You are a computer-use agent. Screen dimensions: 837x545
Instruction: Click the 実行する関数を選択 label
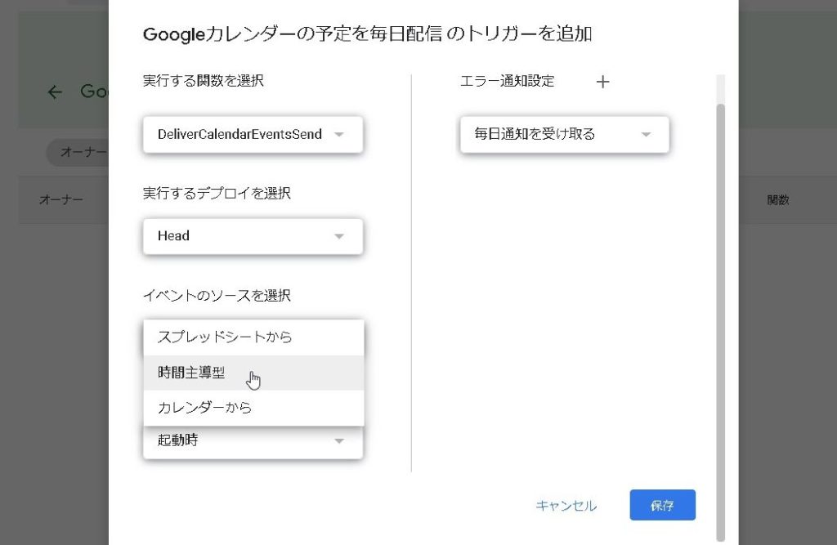pyautogui.click(x=204, y=81)
